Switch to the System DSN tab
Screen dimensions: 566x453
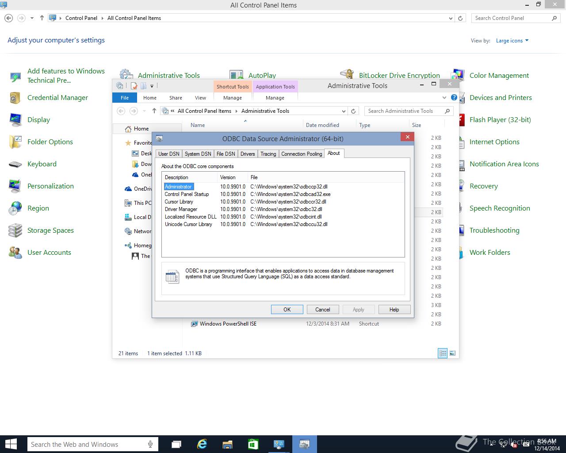pyautogui.click(x=198, y=154)
